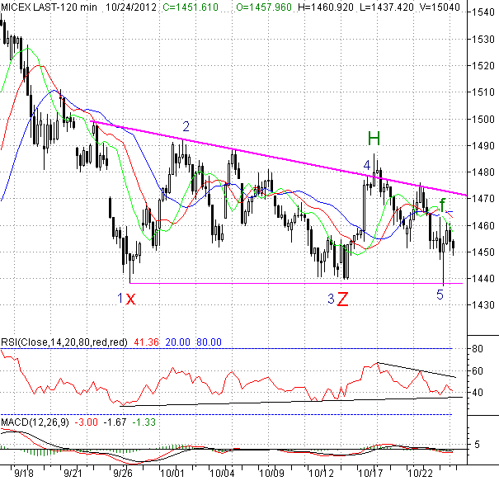This screenshot has height=481, width=499.
Task: Click the 1430 price axis label
Action: coord(483,305)
